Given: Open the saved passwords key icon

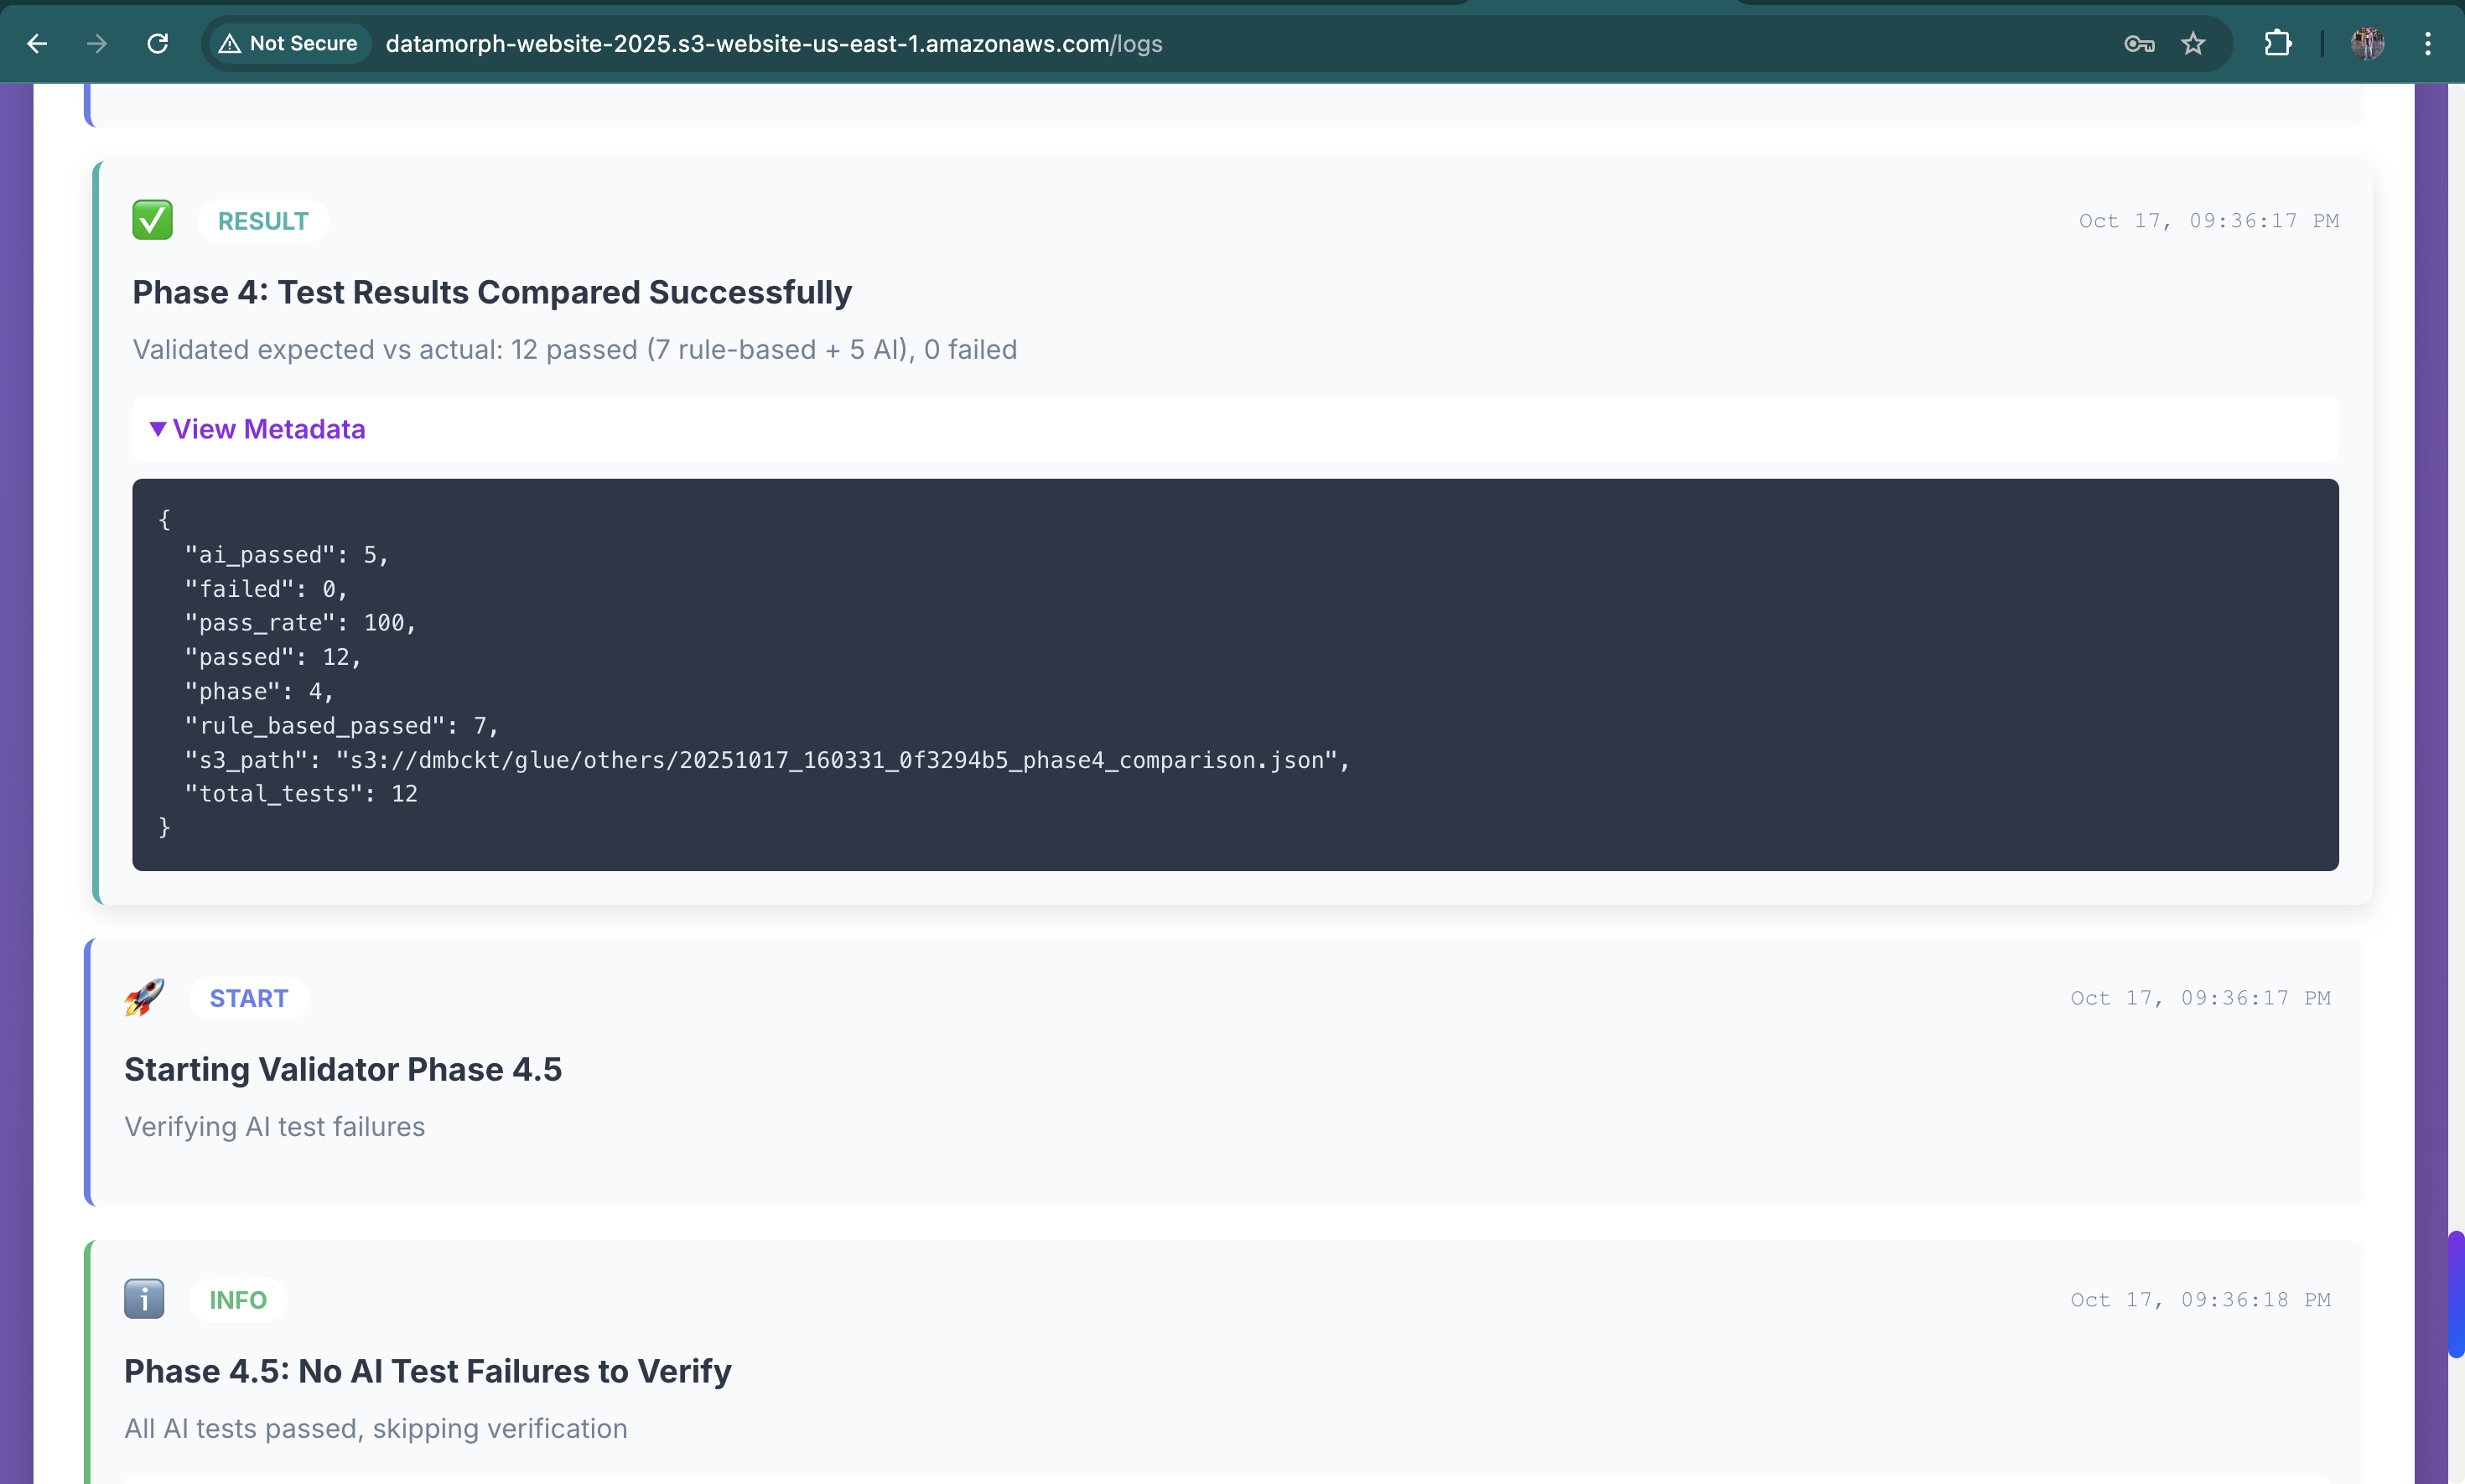Looking at the screenshot, I should pos(2138,43).
